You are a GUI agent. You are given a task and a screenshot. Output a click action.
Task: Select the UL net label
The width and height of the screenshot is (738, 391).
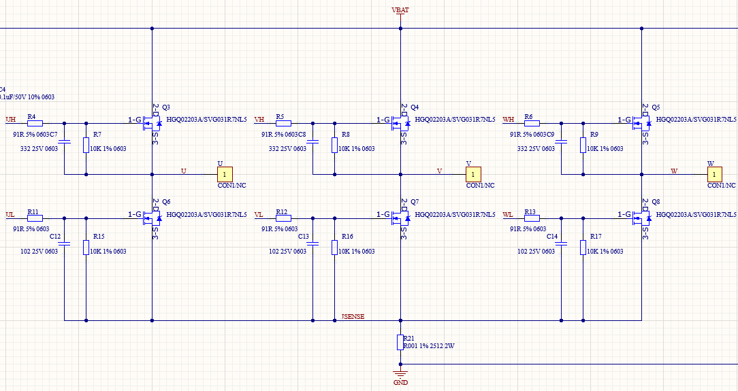[x=10, y=214]
